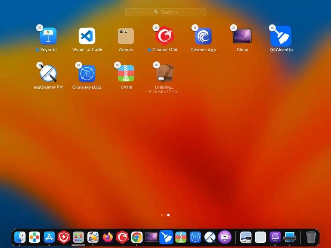Open the Cleaner-App icon
The height and width of the screenshot is (248, 331).
(x=203, y=36)
